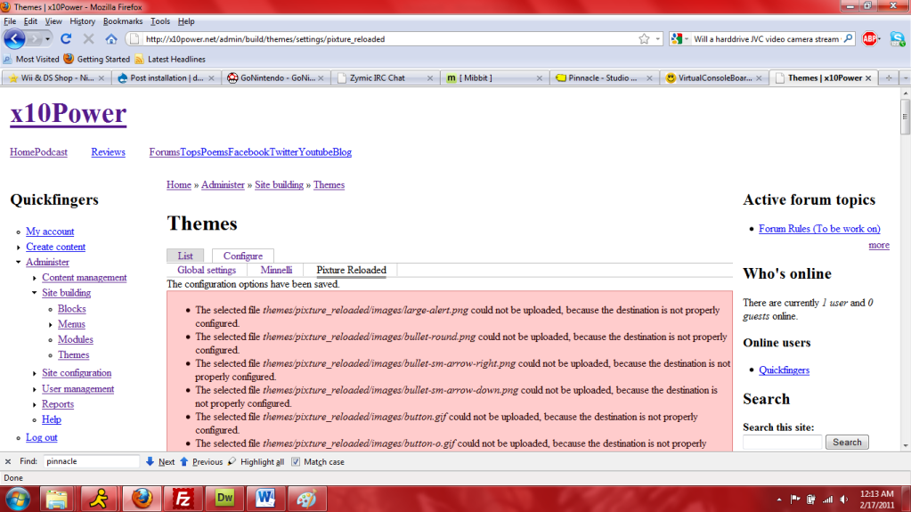
Task: Click in the Search this site field
Action: 782,443
